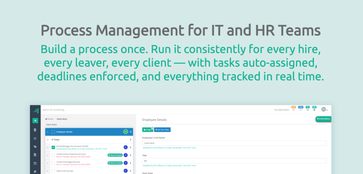Open the FW user avatar dropdown
Image resolution: width=363 pixels, height=174 pixels.
pos(324,110)
